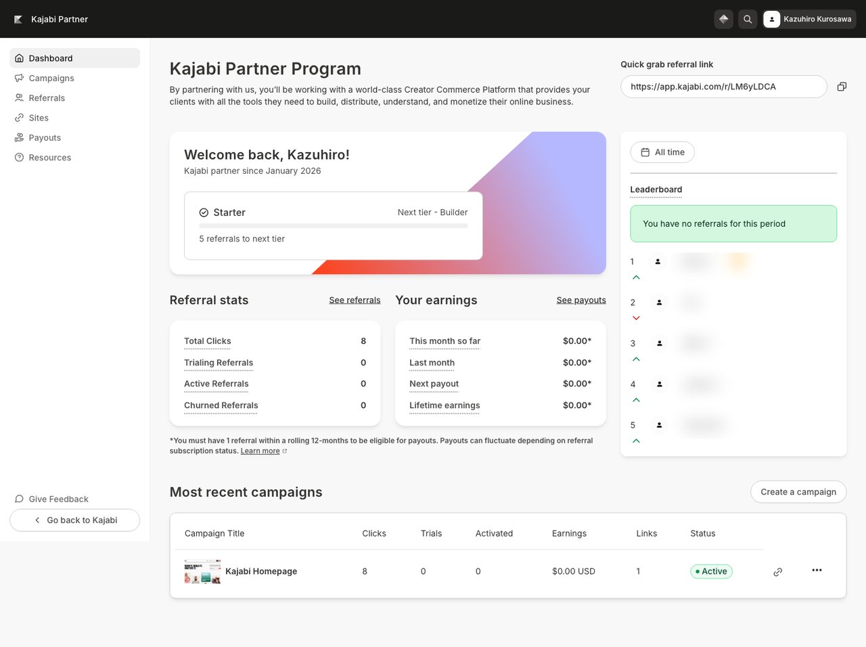Click the Starter tier check icon

pyautogui.click(x=204, y=213)
